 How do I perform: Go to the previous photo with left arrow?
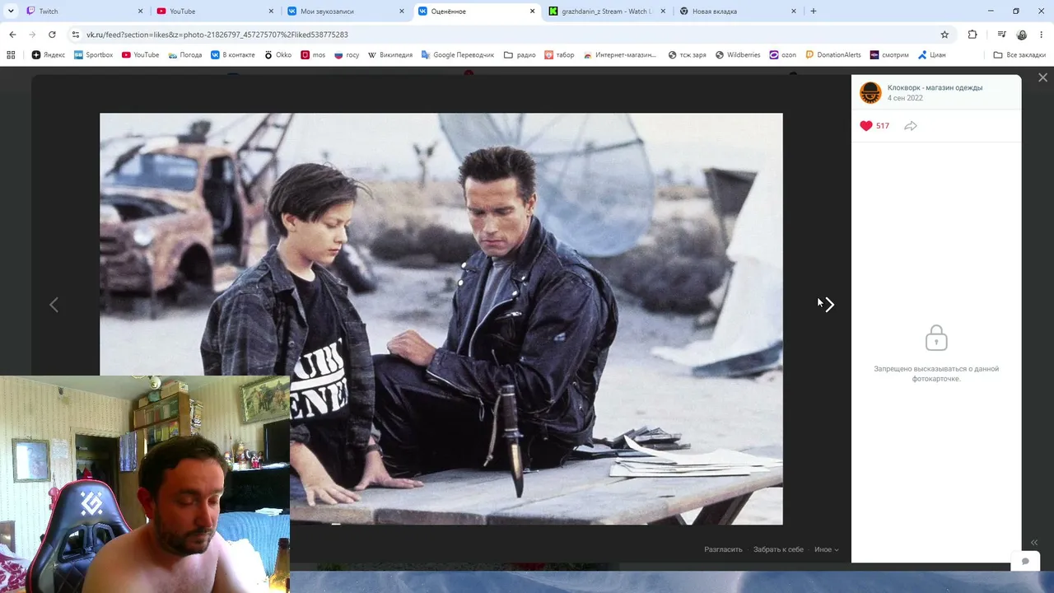[x=54, y=305]
